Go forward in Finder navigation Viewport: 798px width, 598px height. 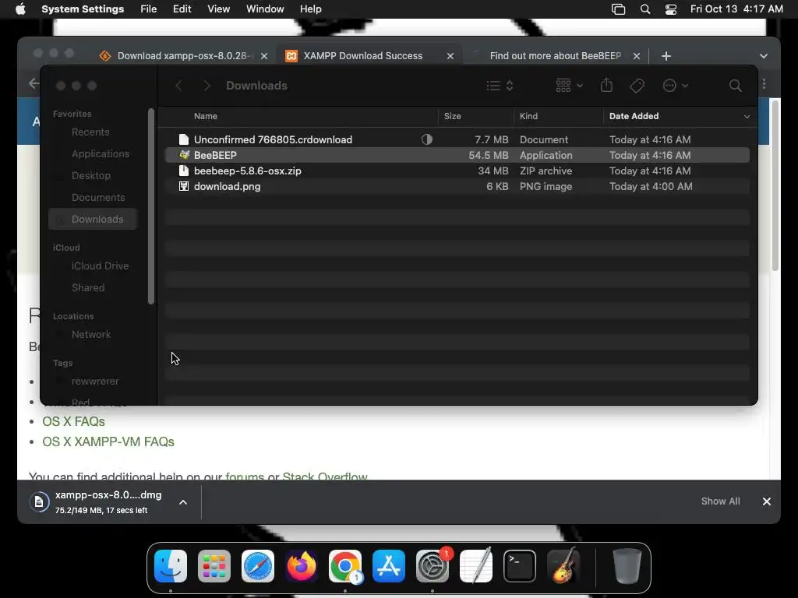coord(207,86)
